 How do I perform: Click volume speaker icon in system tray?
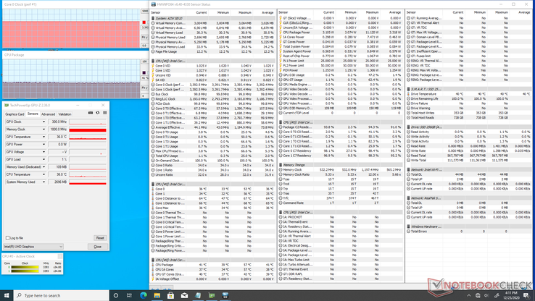coord(486,295)
